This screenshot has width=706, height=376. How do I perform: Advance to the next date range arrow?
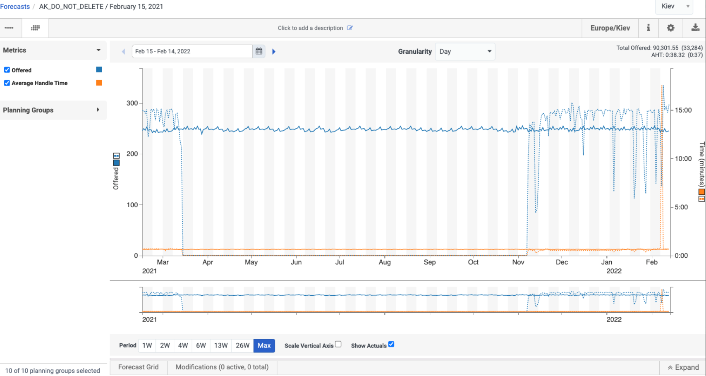[274, 52]
